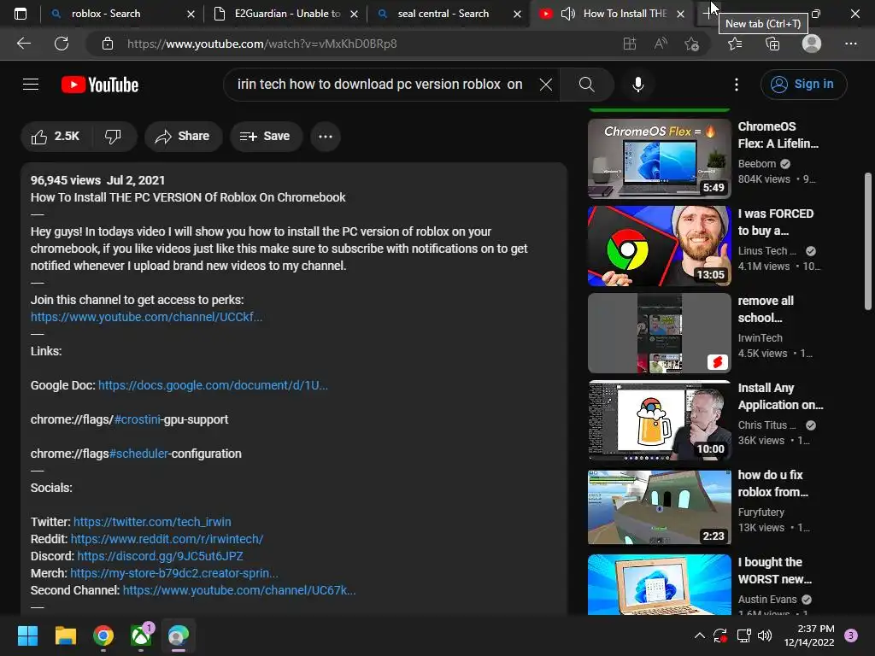Play the Furyfutery 2:23 video thumbnail
Viewport: 875px width, 656px height.
pos(659,507)
